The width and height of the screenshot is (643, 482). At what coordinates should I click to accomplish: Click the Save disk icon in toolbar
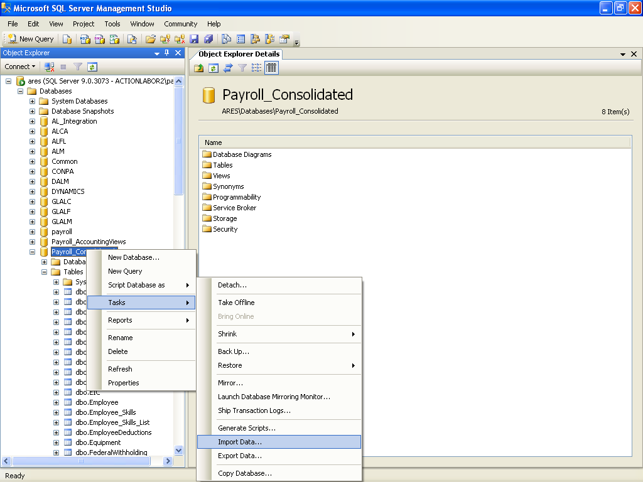pos(193,39)
